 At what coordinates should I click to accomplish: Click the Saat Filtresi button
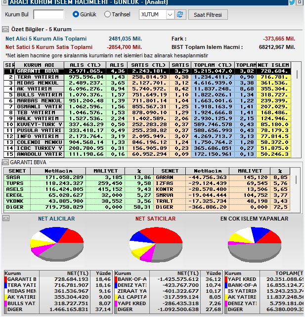coord(208,15)
